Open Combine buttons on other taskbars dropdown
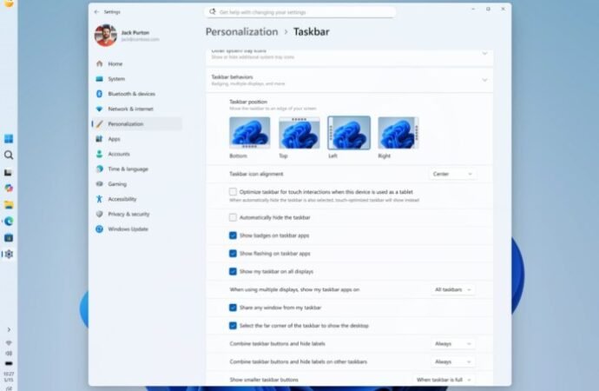Screen dimensions: 599x391 tap(452, 361)
